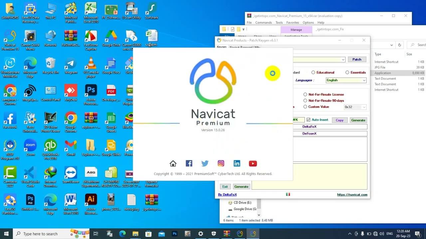426x239 pixels.
Task: Open the Options menu in WinRAR
Action: (x=308, y=23)
